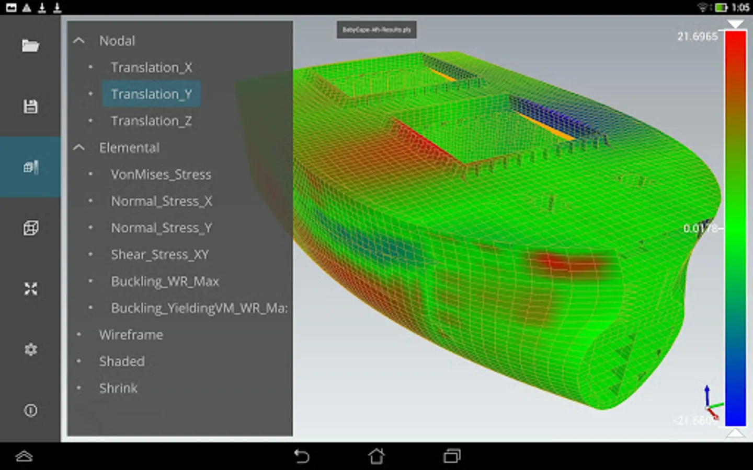Tap the fit-to-screen arrows icon
The height and width of the screenshot is (470, 753).
[30, 289]
